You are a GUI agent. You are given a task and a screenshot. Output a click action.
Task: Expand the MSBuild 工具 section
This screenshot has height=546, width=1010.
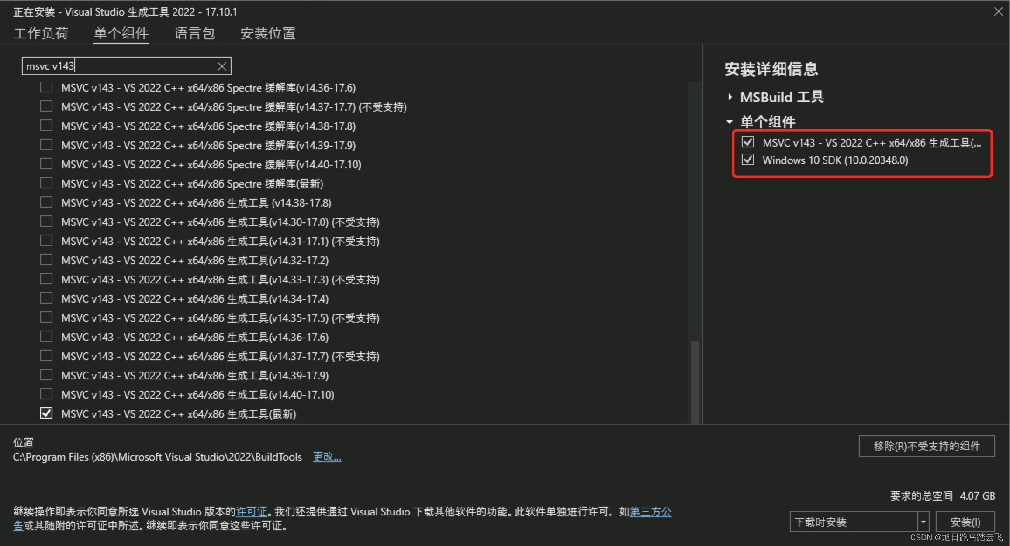(730, 97)
